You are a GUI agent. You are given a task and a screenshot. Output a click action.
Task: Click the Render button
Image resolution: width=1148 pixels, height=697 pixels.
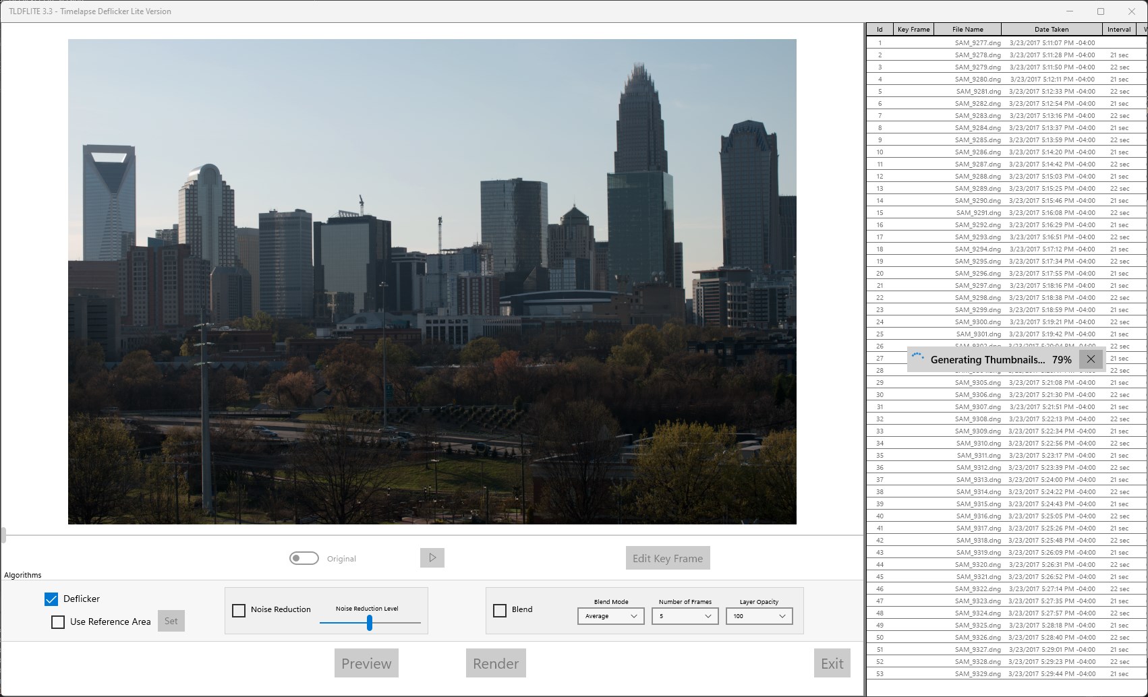496,663
